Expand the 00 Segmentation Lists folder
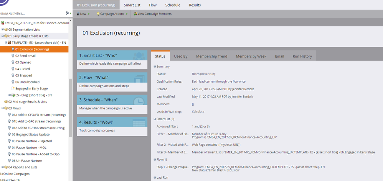The height and width of the screenshot is (181, 383). pos(2,29)
